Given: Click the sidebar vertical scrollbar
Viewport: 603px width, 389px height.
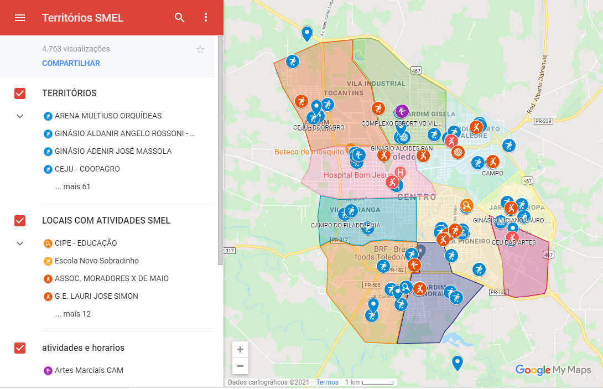Looking at the screenshot, I should pyautogui.click(x=220, y=150).
